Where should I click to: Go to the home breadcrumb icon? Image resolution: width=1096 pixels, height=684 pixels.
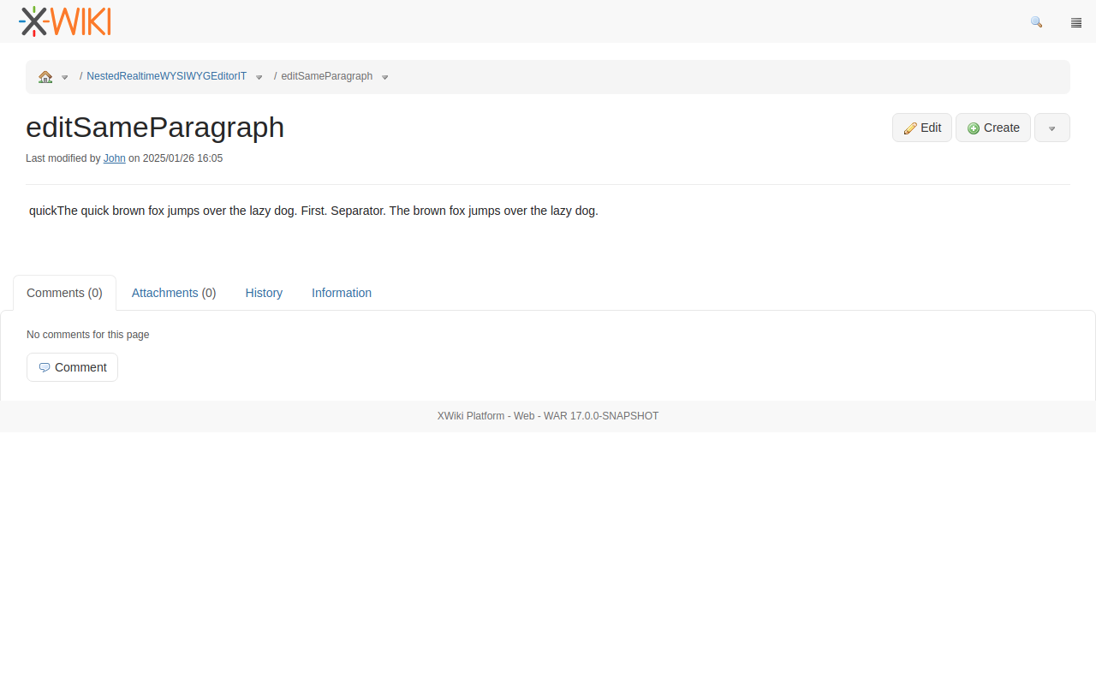pos(45,76)
